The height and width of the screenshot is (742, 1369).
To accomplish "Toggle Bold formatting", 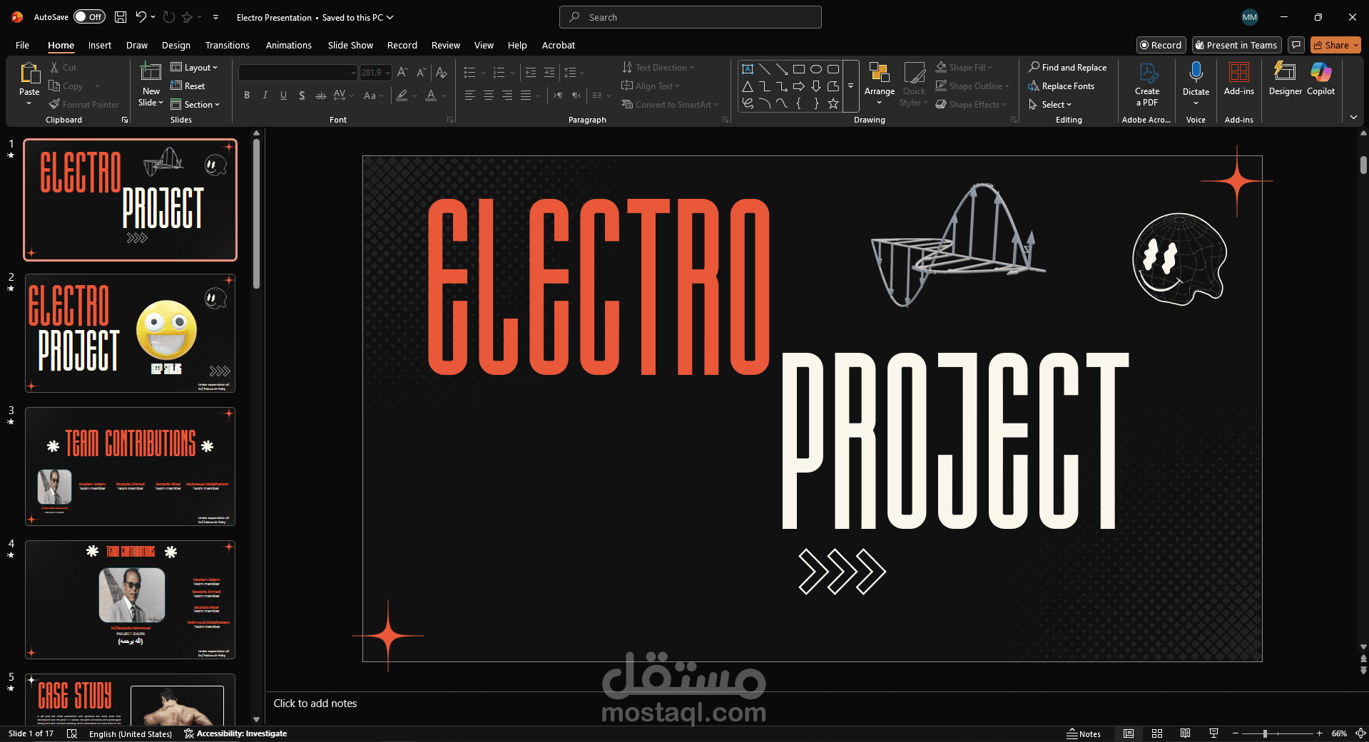I will pos(247,95).
